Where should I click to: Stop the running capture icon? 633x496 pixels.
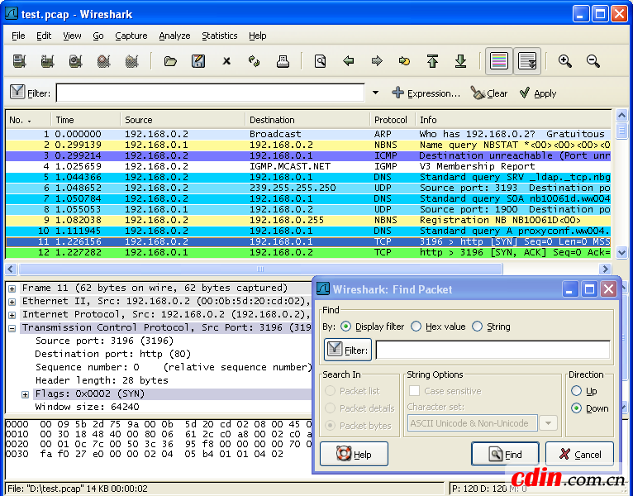click(104, 61)
